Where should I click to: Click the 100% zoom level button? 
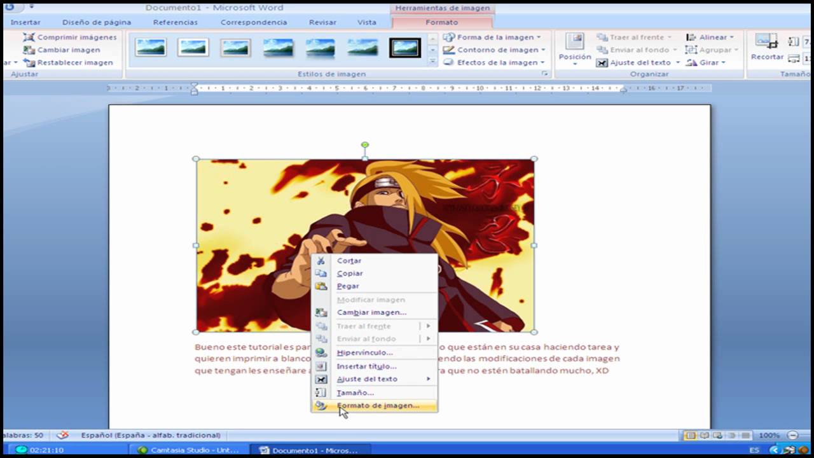769,436
